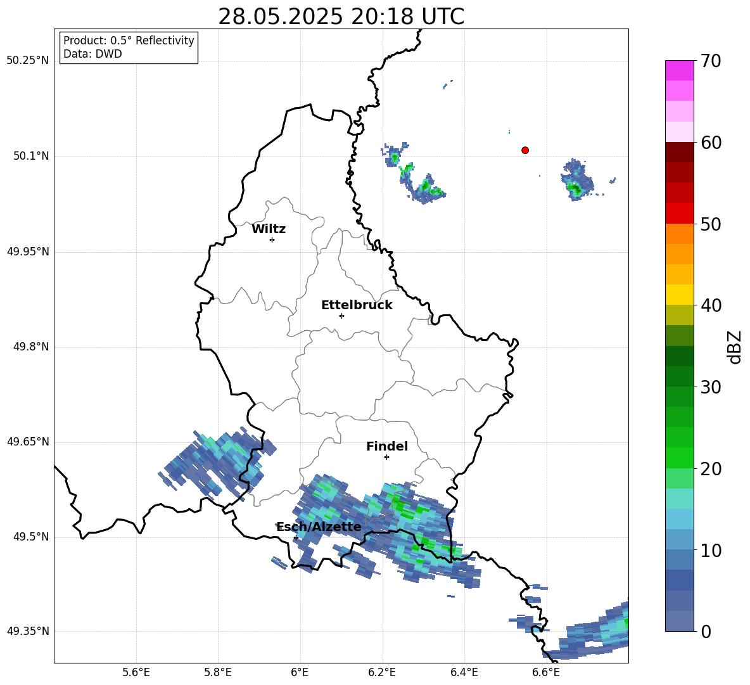This screenshot has width=750, height=685.
Task: Click the Esch/Alzette city label
Action: 319,527
